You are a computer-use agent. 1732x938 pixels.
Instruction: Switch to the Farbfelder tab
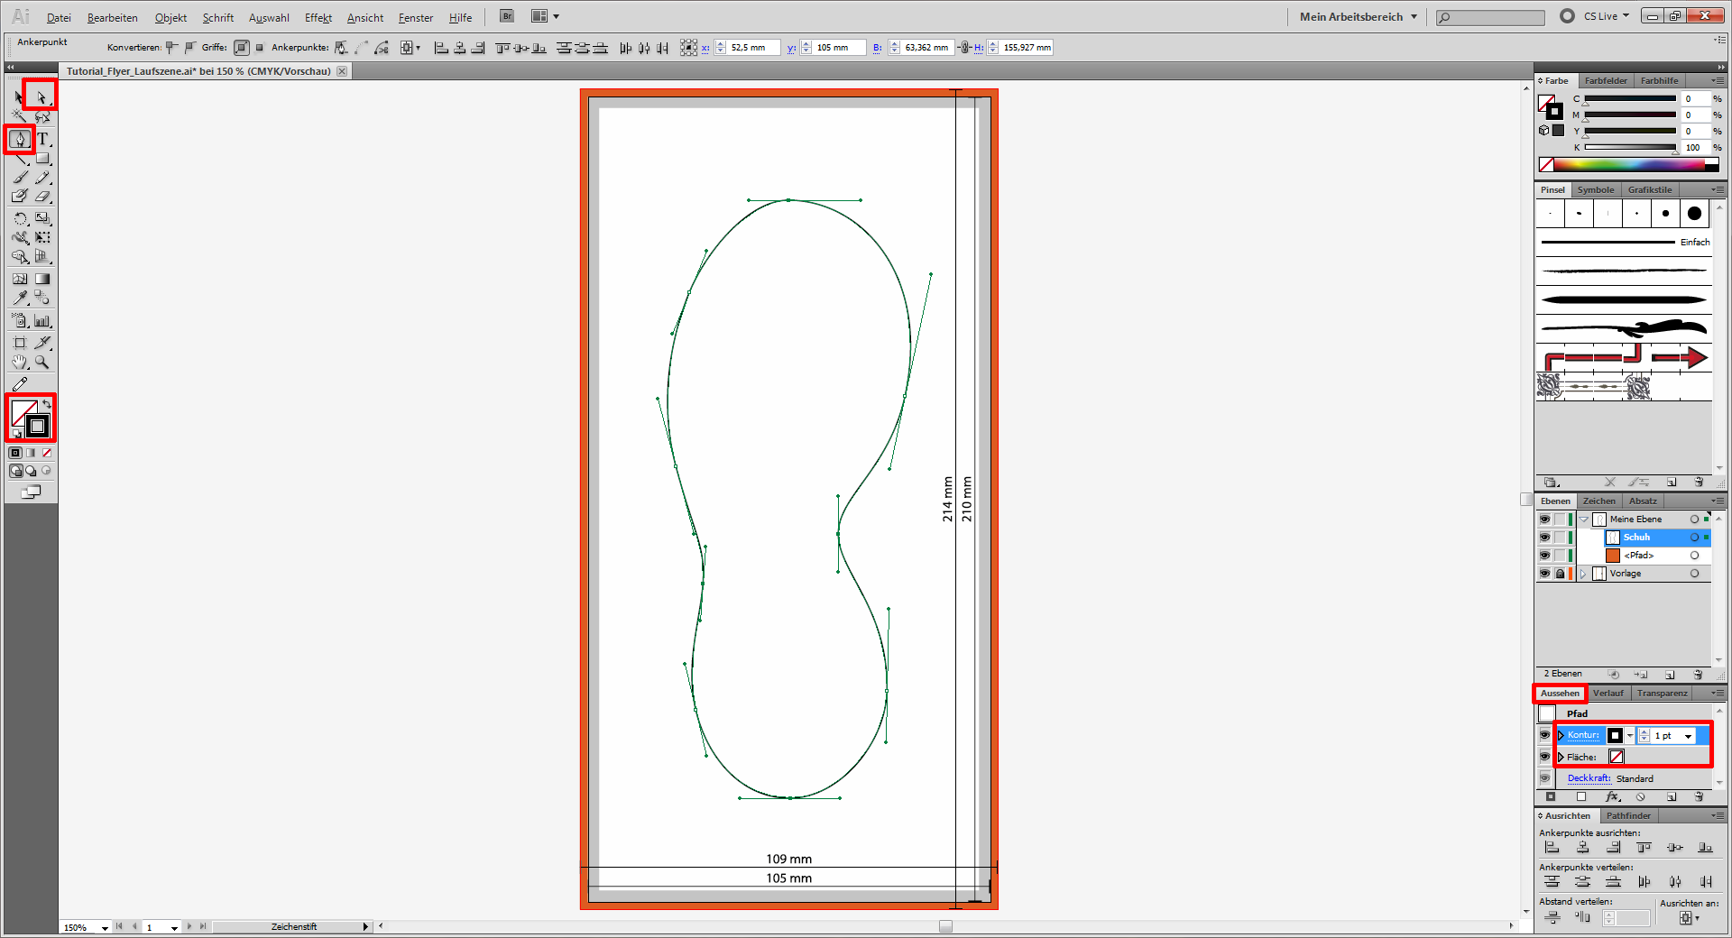coord(1606,80)
